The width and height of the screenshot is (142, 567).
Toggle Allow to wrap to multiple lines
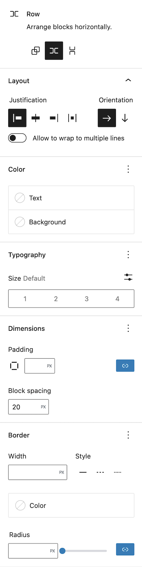(17, 138)
